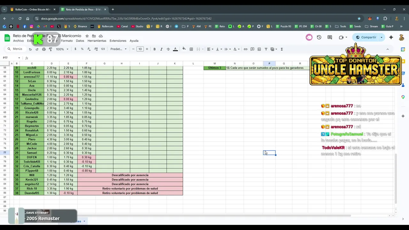
Task: Select column P header
Action: (269, 64)
